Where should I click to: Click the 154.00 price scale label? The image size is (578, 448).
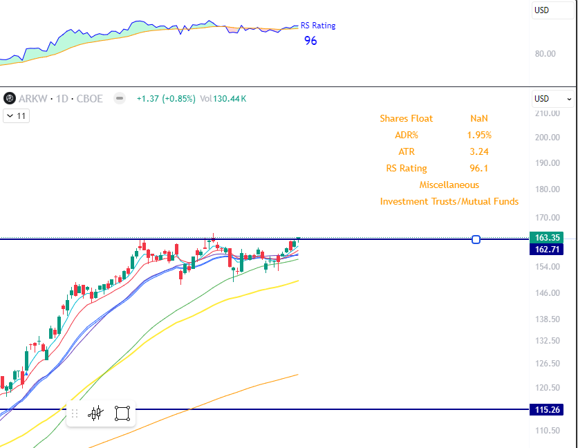pos(547,267)
